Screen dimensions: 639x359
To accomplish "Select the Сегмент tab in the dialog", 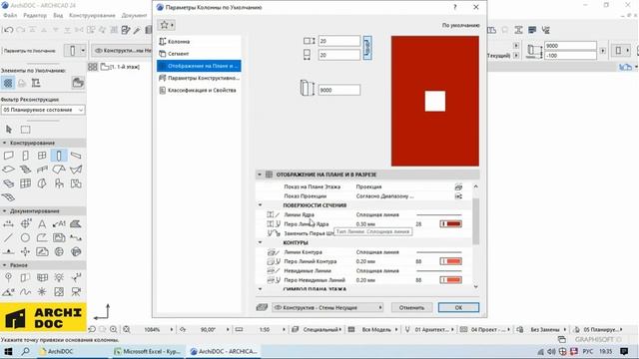I will 199,54.
